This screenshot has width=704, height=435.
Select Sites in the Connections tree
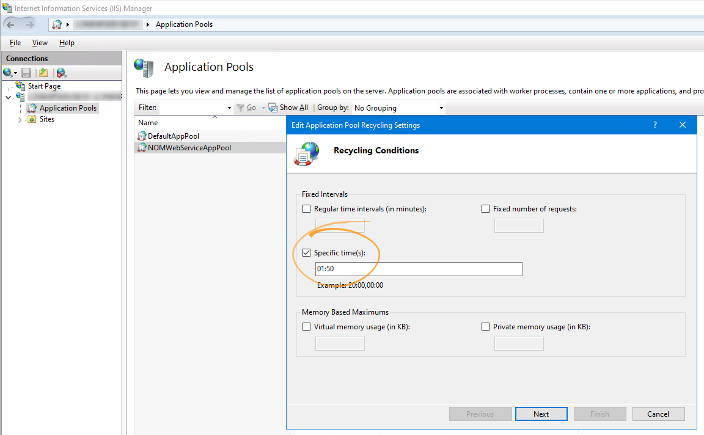coord(46,119)
